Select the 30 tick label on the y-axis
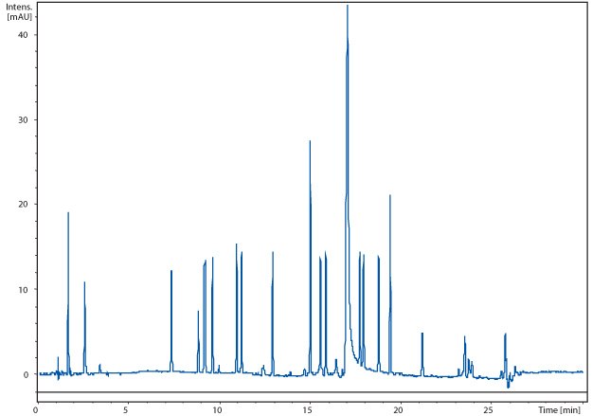The width and height of the screenshot is (592, 416). point(24,119)
